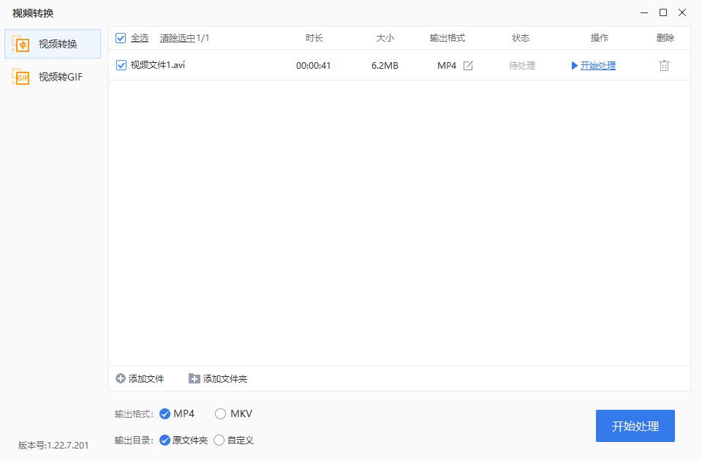The image size is (702, 461).
Task: Click the 开始处理 link in file row
Action: (597, 66)
